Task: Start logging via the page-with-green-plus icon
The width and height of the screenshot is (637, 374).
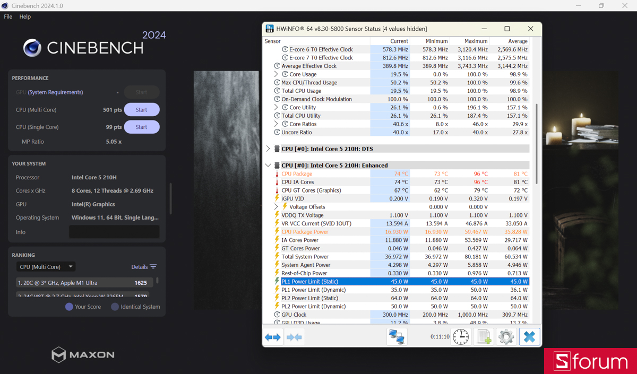Action: pos(483,336)
